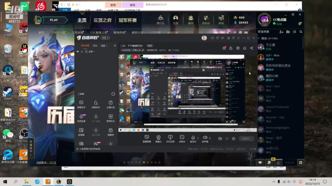The height and width of the screenshot is (186, 332).
Task: Add a 多媒体 media source
Action: pos(182,139)
